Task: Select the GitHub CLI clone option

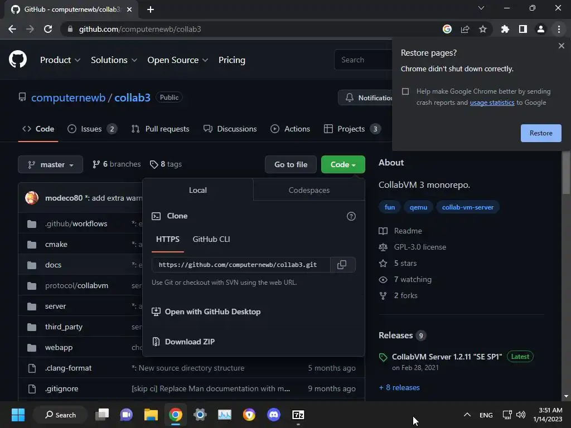Action: pos(211,239)
